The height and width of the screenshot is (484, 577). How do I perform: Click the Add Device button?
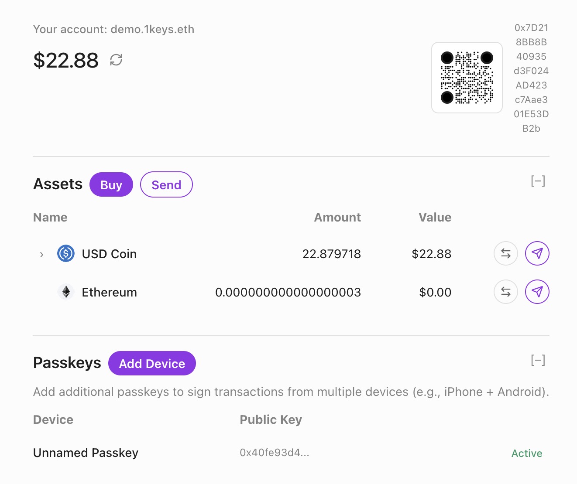pyautogui.click(x=152, y=363)
